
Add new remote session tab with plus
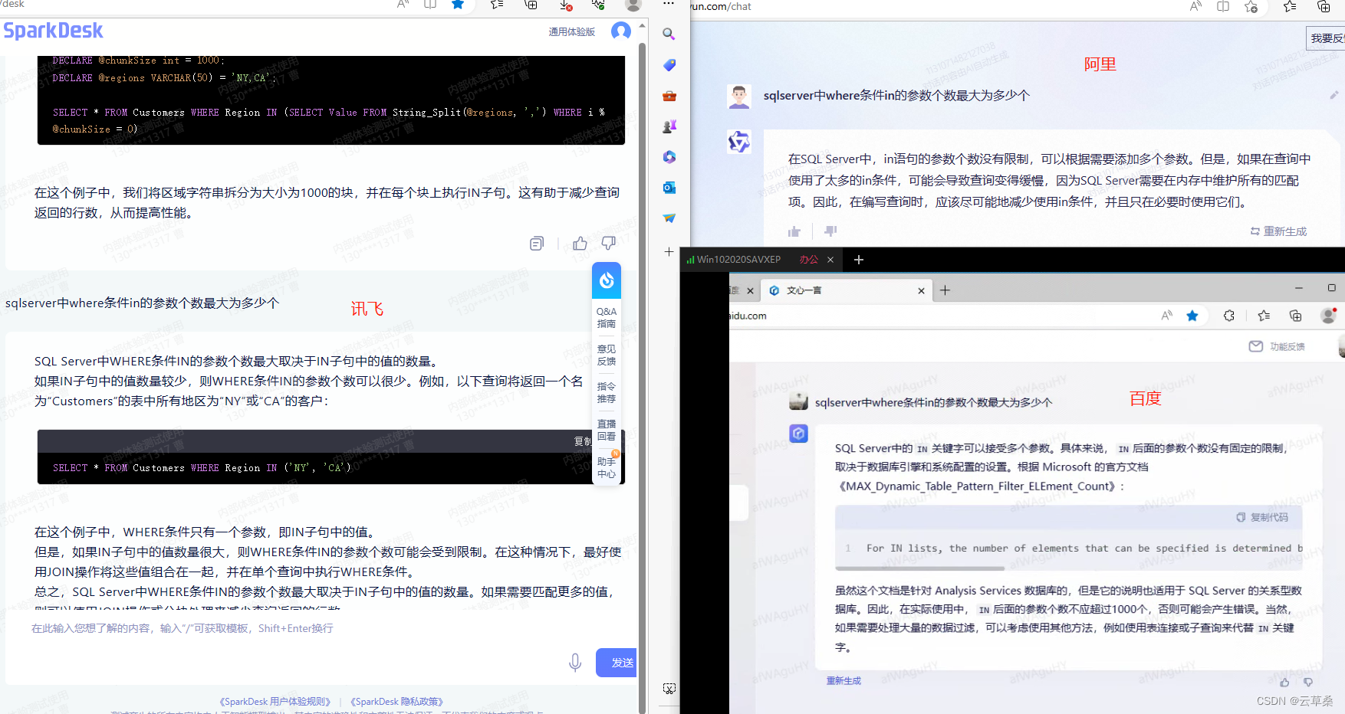[x=859, y=260]
